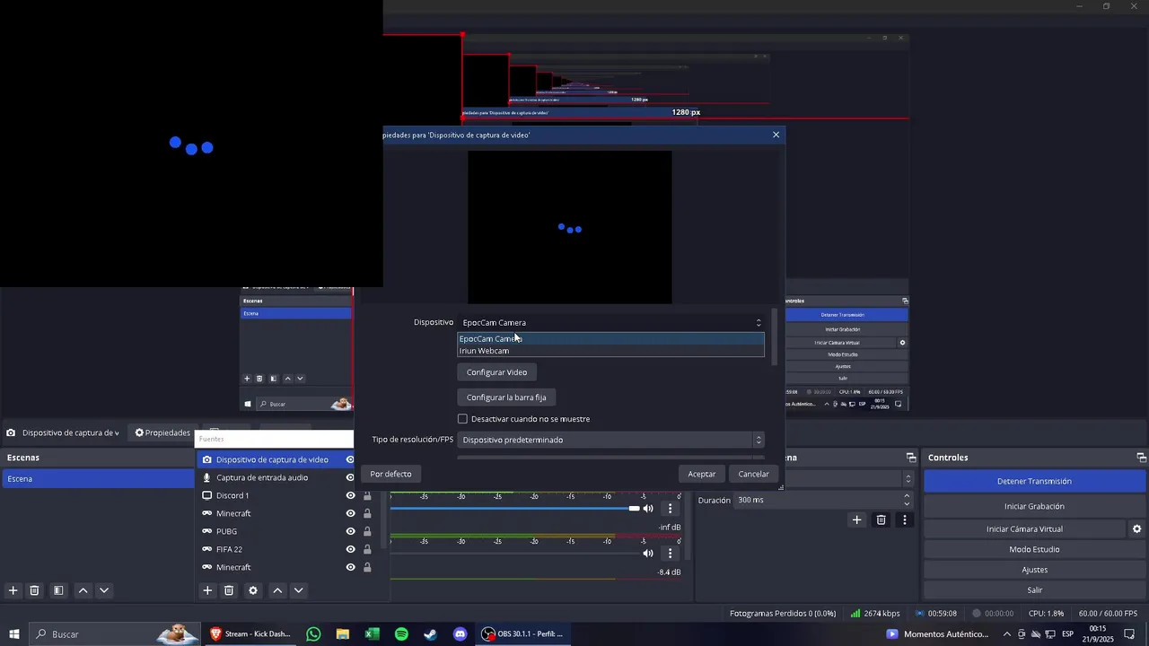Image resolution: width=1149 pixels, height=646 pixels.
Task: Click Iniciar Cámara Virtual button
Action: (1024, 529)
